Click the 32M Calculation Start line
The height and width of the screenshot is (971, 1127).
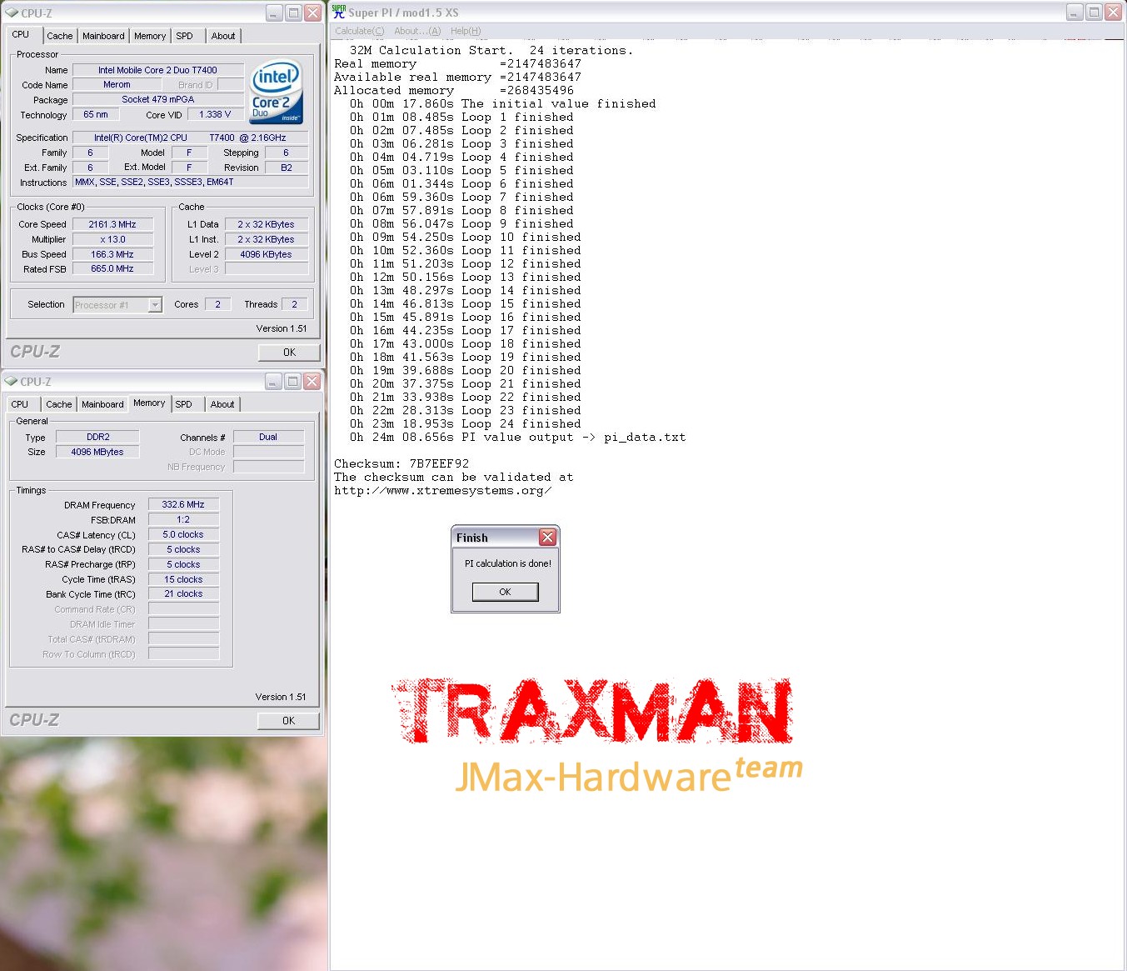click(491, 50)
